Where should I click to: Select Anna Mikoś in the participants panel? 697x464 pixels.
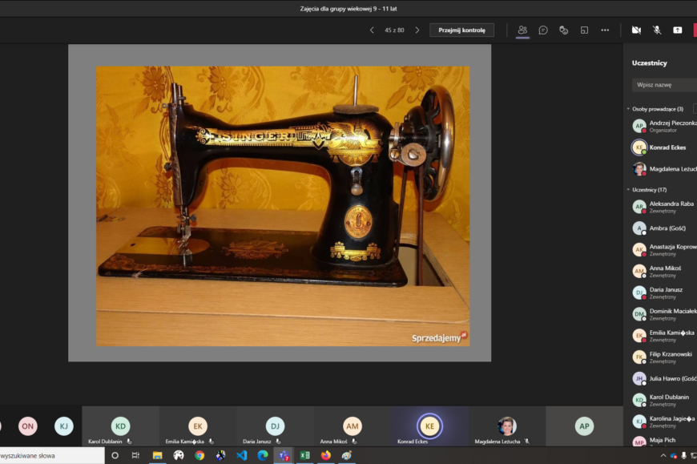[664, 271]
